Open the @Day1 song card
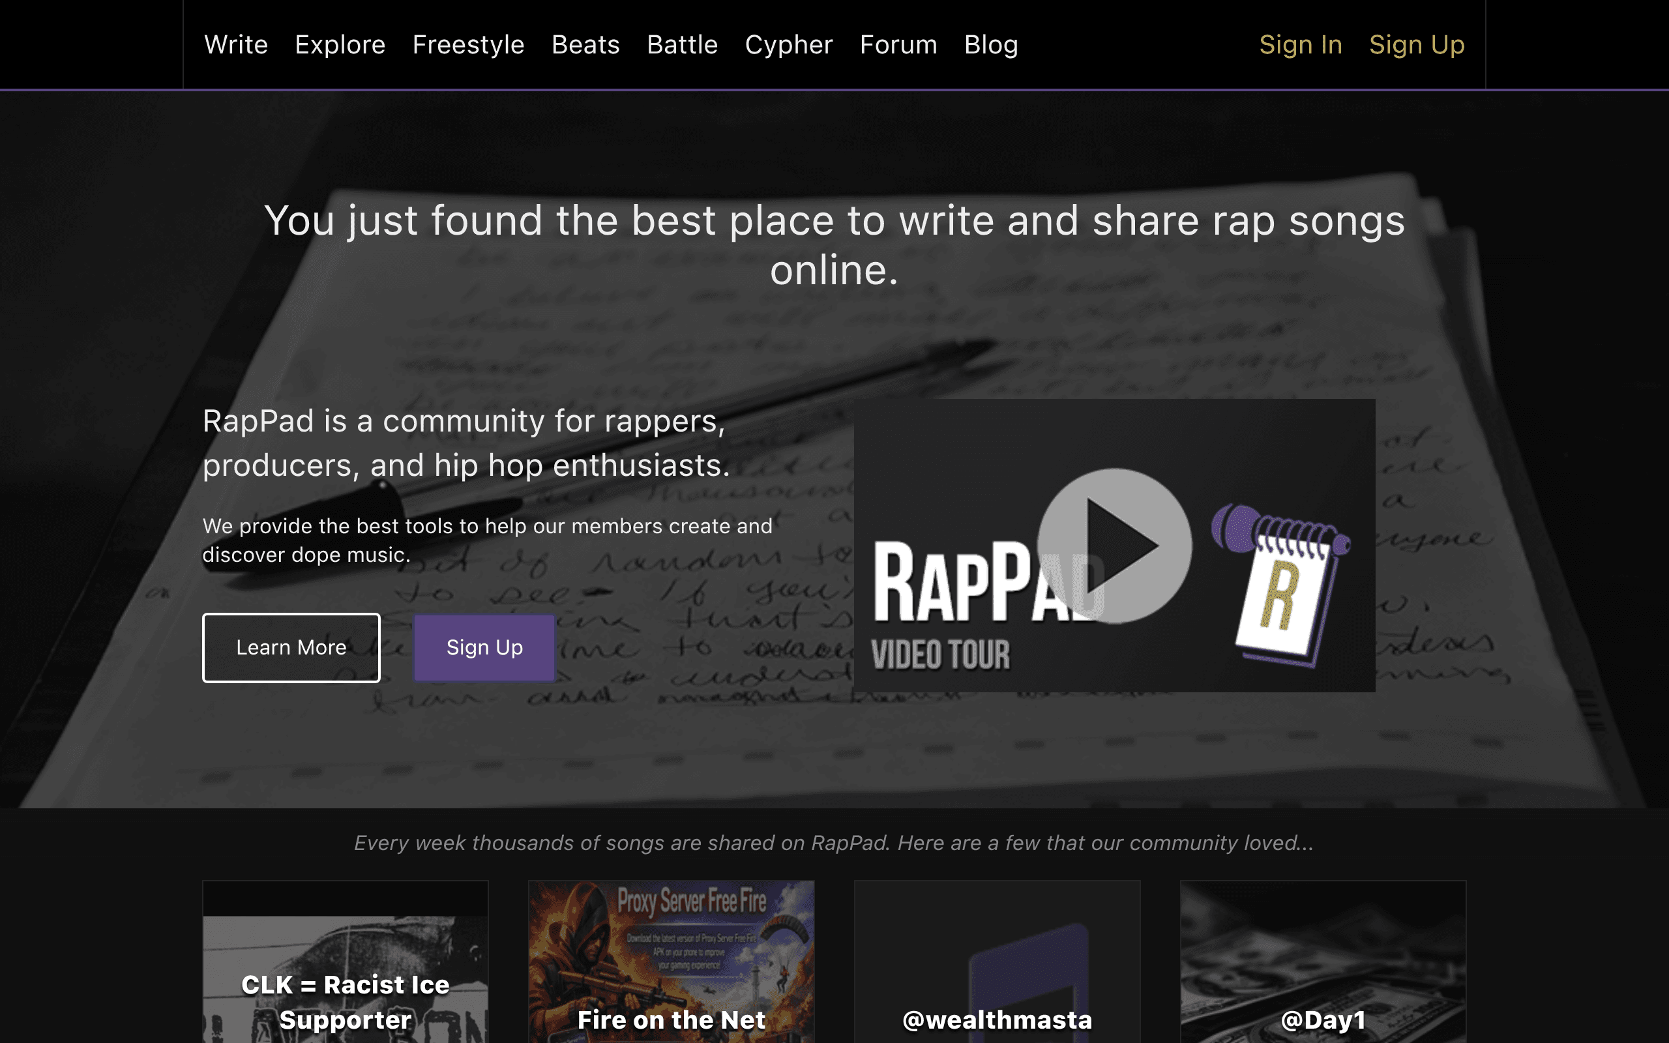The height and width of the screenshot is (1043, 1669). 1323,962
